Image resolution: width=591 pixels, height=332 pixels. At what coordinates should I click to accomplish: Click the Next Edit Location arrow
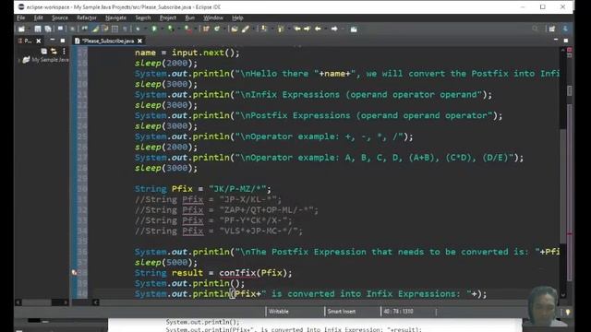pos(308,29)
